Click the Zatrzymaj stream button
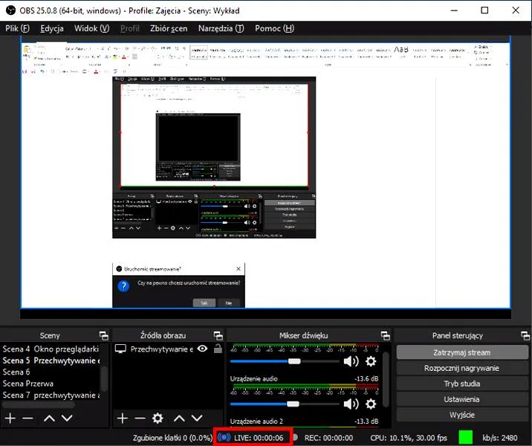 461,352
